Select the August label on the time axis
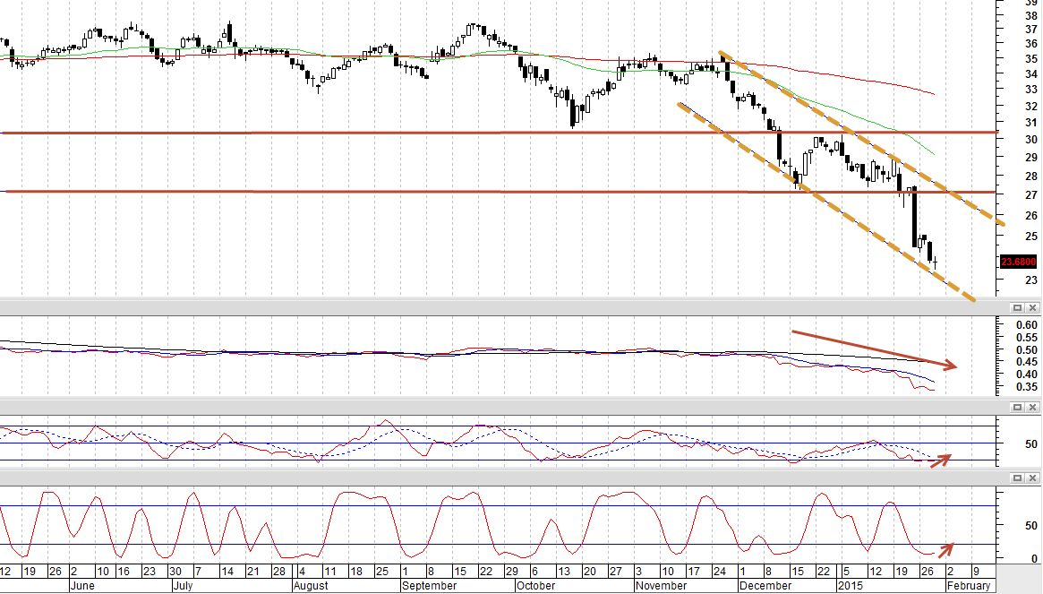1043x594 pixels. tap(311, 586)
